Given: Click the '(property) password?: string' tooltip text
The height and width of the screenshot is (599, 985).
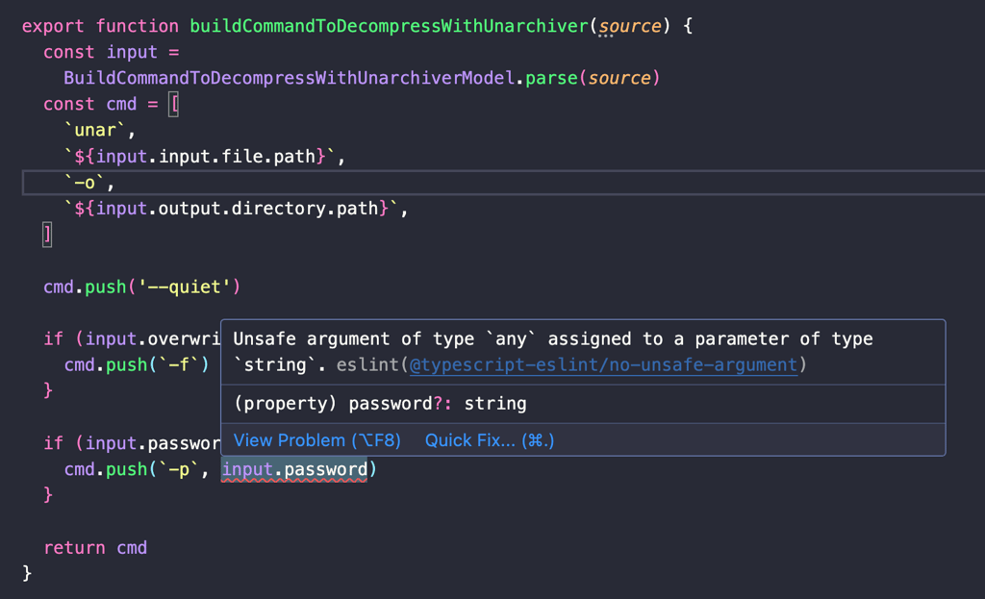Looking at the screenshot, I should pyautogui.click(x=380, y=404).
